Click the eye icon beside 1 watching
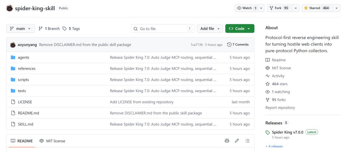Image resolution: width=358 pixels, height=152 pixels. point(268,92)
